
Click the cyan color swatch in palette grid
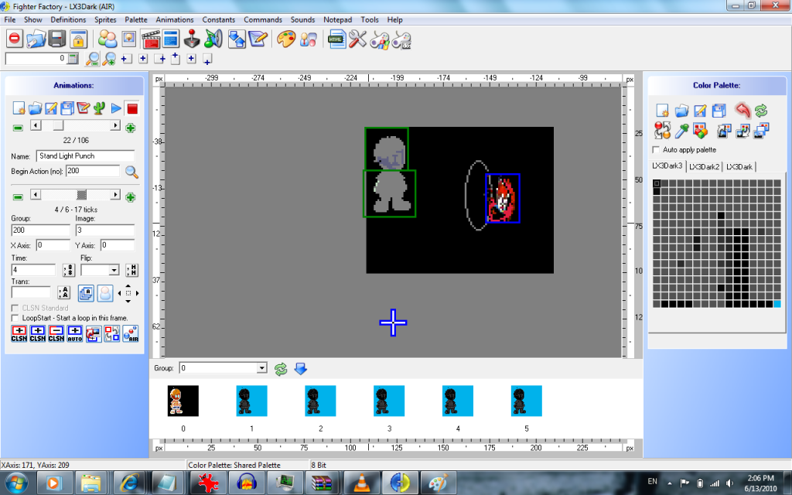777,305
